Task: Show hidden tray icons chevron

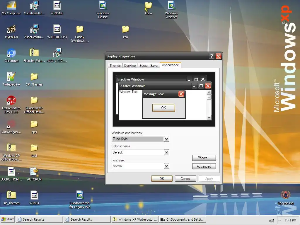Action: click(x=280, y=220)
